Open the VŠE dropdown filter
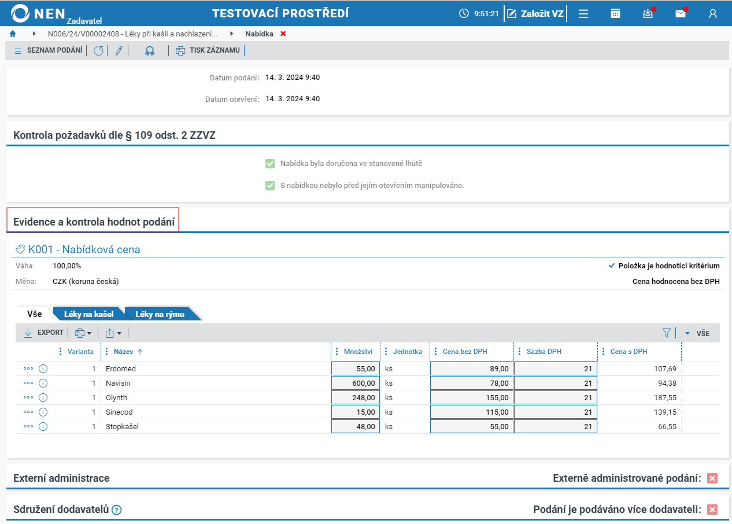 [697, 333]
